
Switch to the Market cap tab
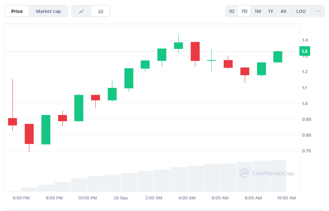click(x=48, y=11)
